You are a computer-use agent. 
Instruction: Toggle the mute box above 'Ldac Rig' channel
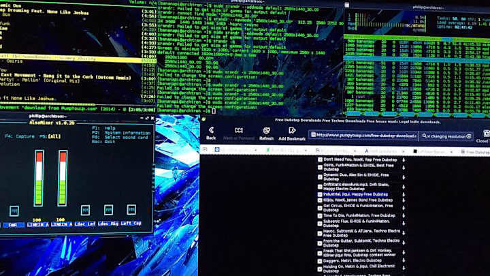pos(108,210)
